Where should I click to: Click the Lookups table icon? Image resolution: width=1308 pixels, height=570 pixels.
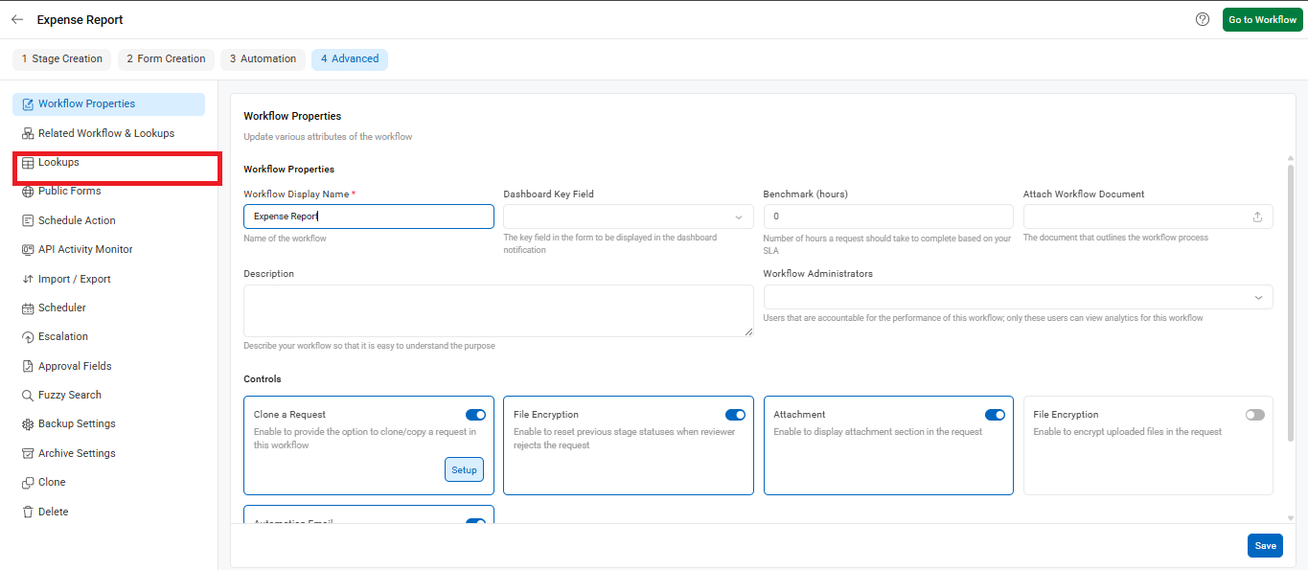(28, 163)
